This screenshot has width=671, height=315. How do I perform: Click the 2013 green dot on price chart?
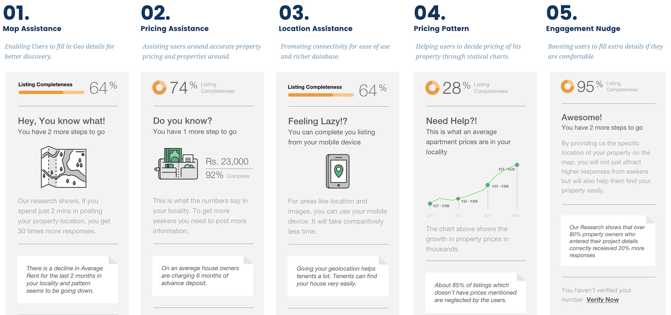pyautogui.click(x=488, y=185)
